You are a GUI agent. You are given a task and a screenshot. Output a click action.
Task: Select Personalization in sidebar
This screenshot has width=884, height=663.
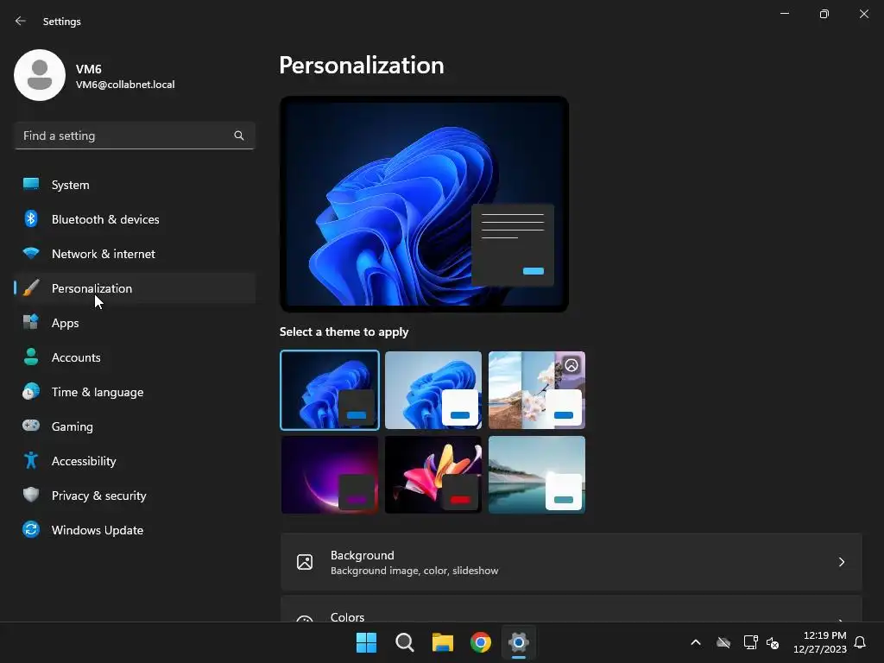(x=135, y=288)
